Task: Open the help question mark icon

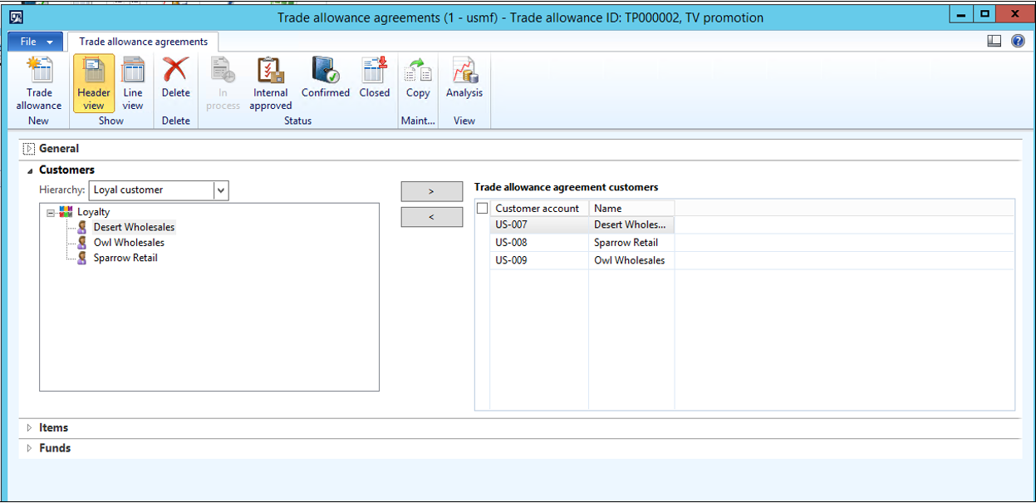Action: (1018, 41)
